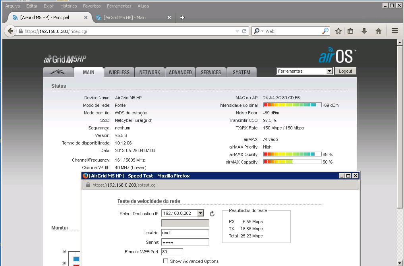Image resolution: width=404 pixels, height=266 pixels.
Task: Open the Editar menu
Action: 32,6
